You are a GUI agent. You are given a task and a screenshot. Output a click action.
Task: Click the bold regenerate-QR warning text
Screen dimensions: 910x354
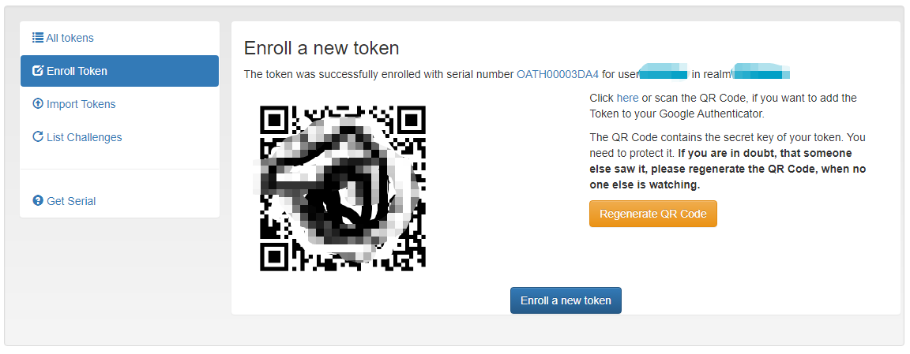coord(728,170)
